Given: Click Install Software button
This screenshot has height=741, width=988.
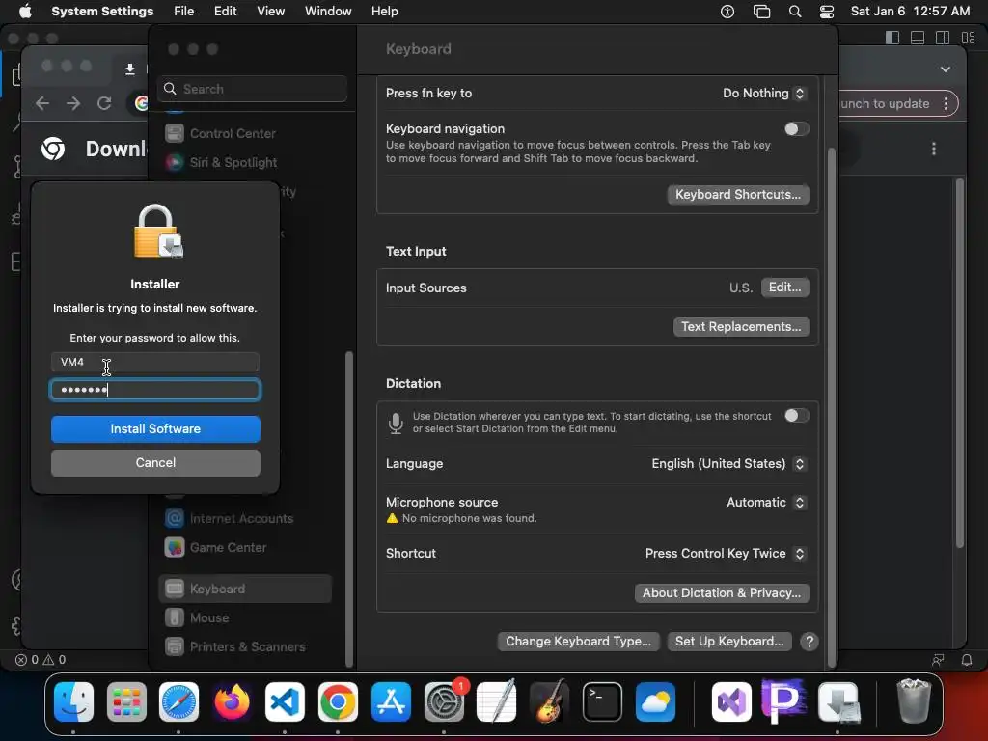Looking at the screenshot, I should click(x=155, y=429).
